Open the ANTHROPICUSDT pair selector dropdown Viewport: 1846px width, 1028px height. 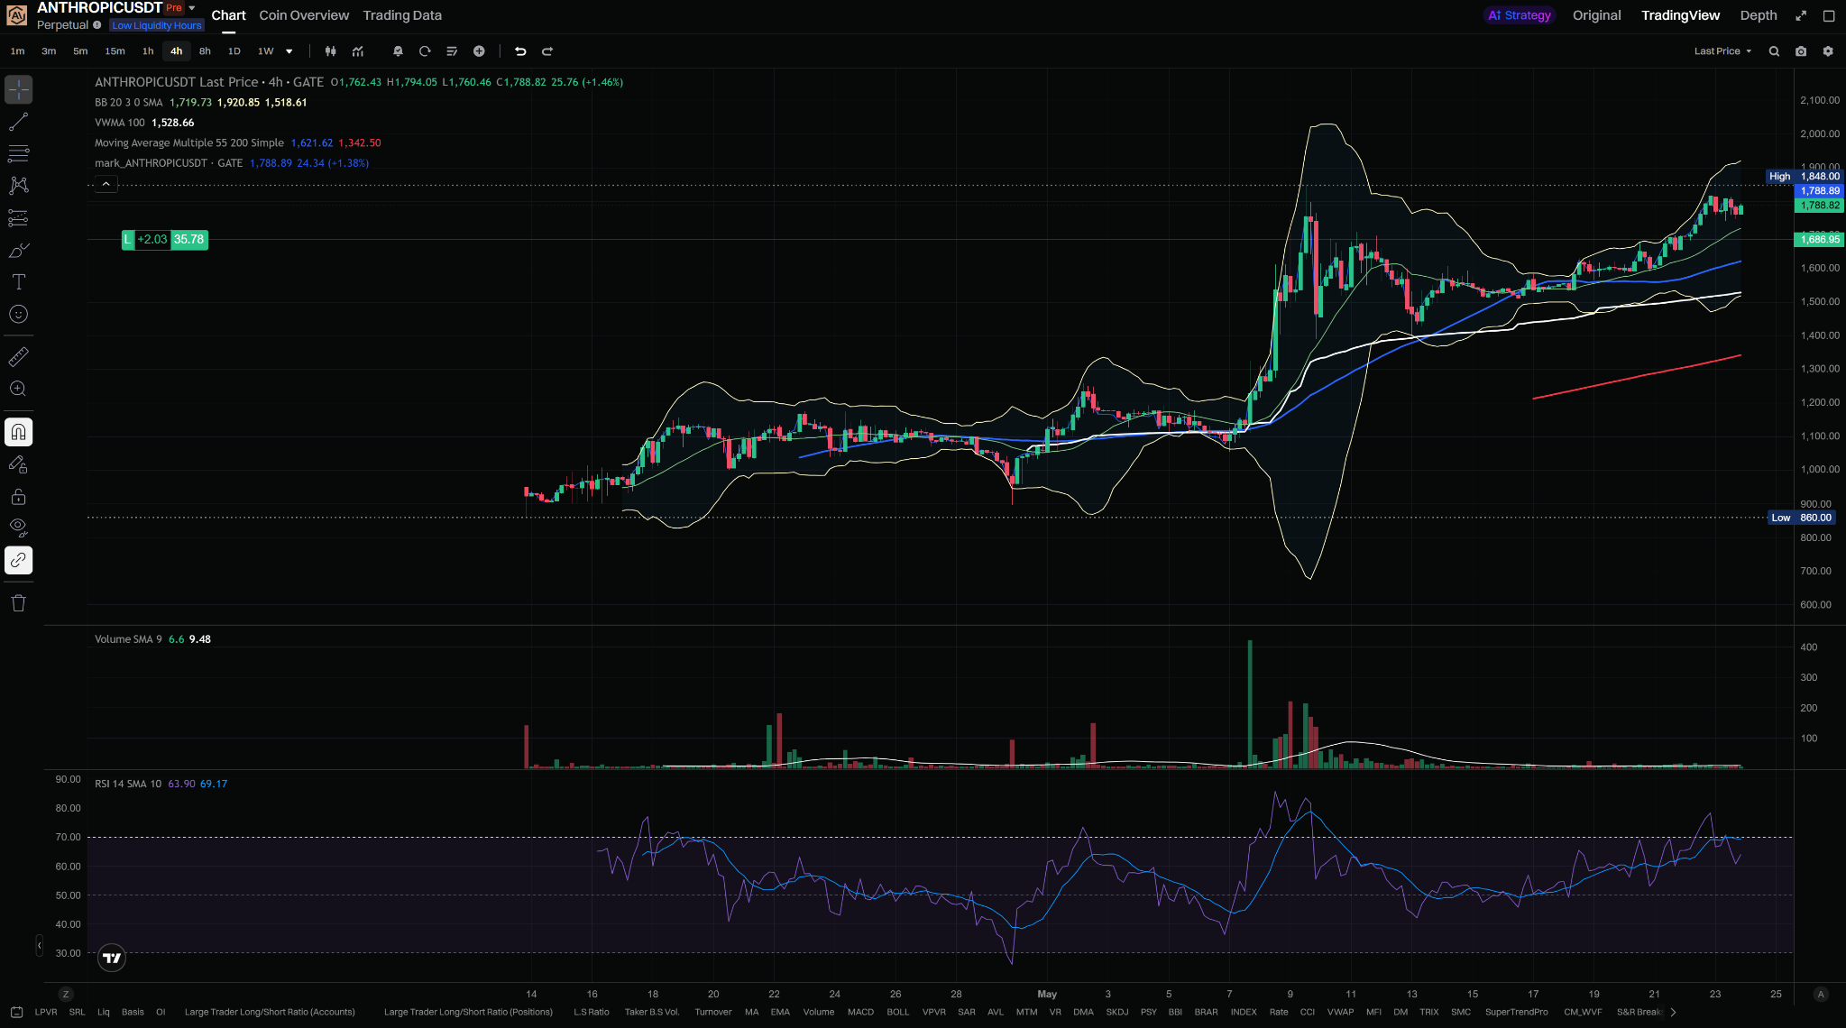point(192,8)
